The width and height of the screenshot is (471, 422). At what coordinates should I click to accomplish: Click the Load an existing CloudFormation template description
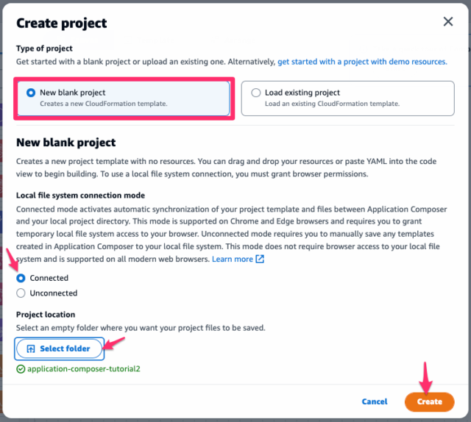pos(333,104)
